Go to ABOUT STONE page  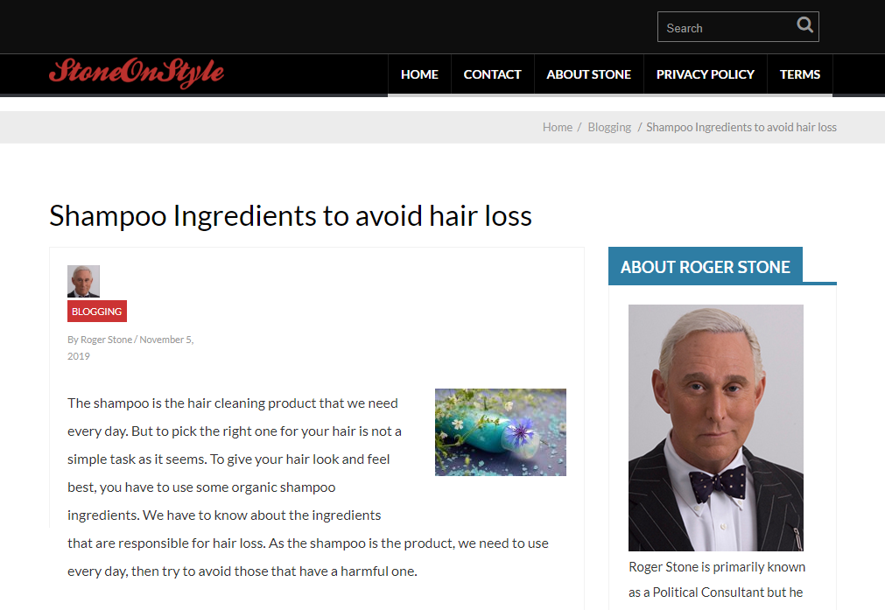pyautogui.click(x=588, y=74)
